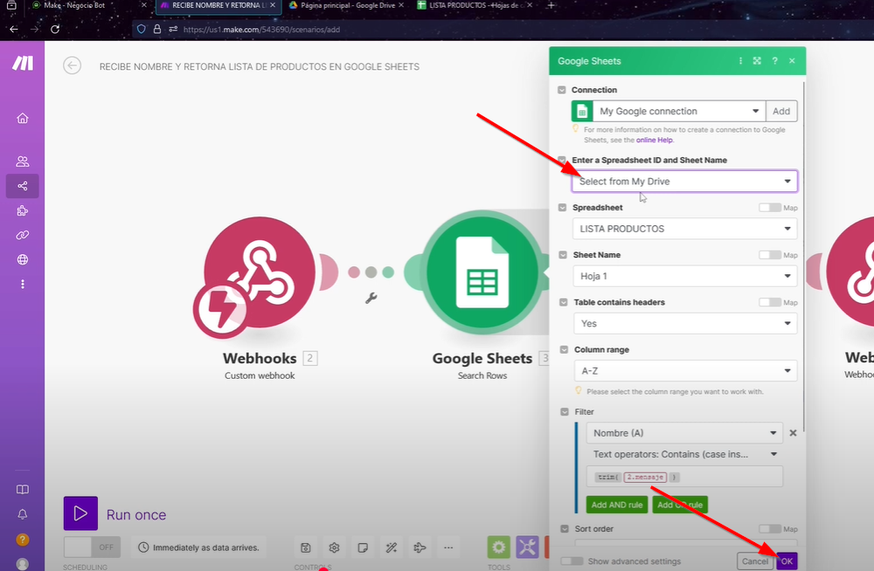Open the Resource hub book icon
Viewport: 874px width, 571px height.
tap(23, 490)
